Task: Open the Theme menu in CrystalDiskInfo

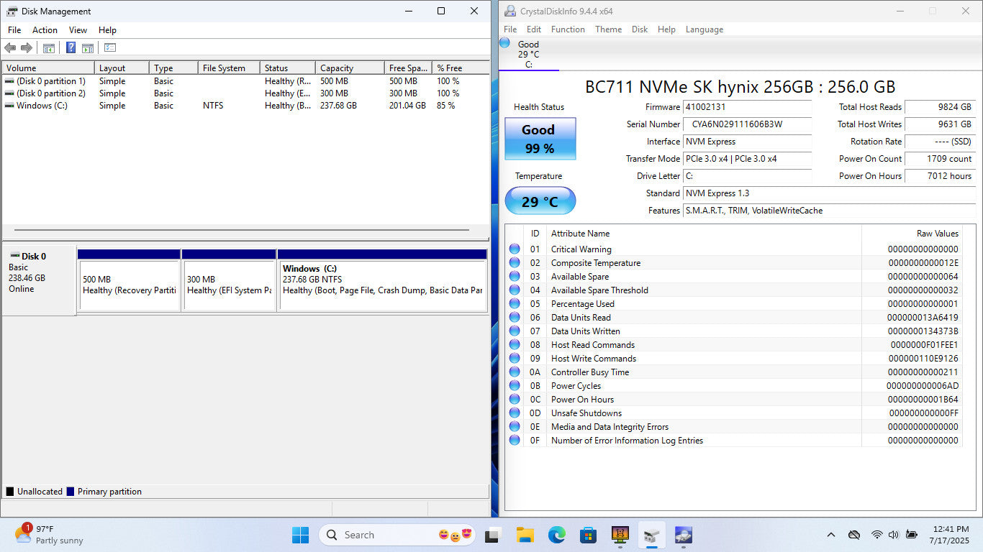Action: [608, 29]
